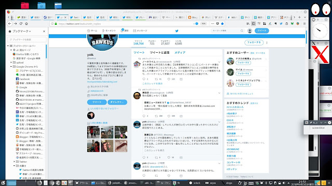This screenshot has height=186, width=332.
Task: Open the xeyes item in taskbar
Action: [x=211, y=183]
